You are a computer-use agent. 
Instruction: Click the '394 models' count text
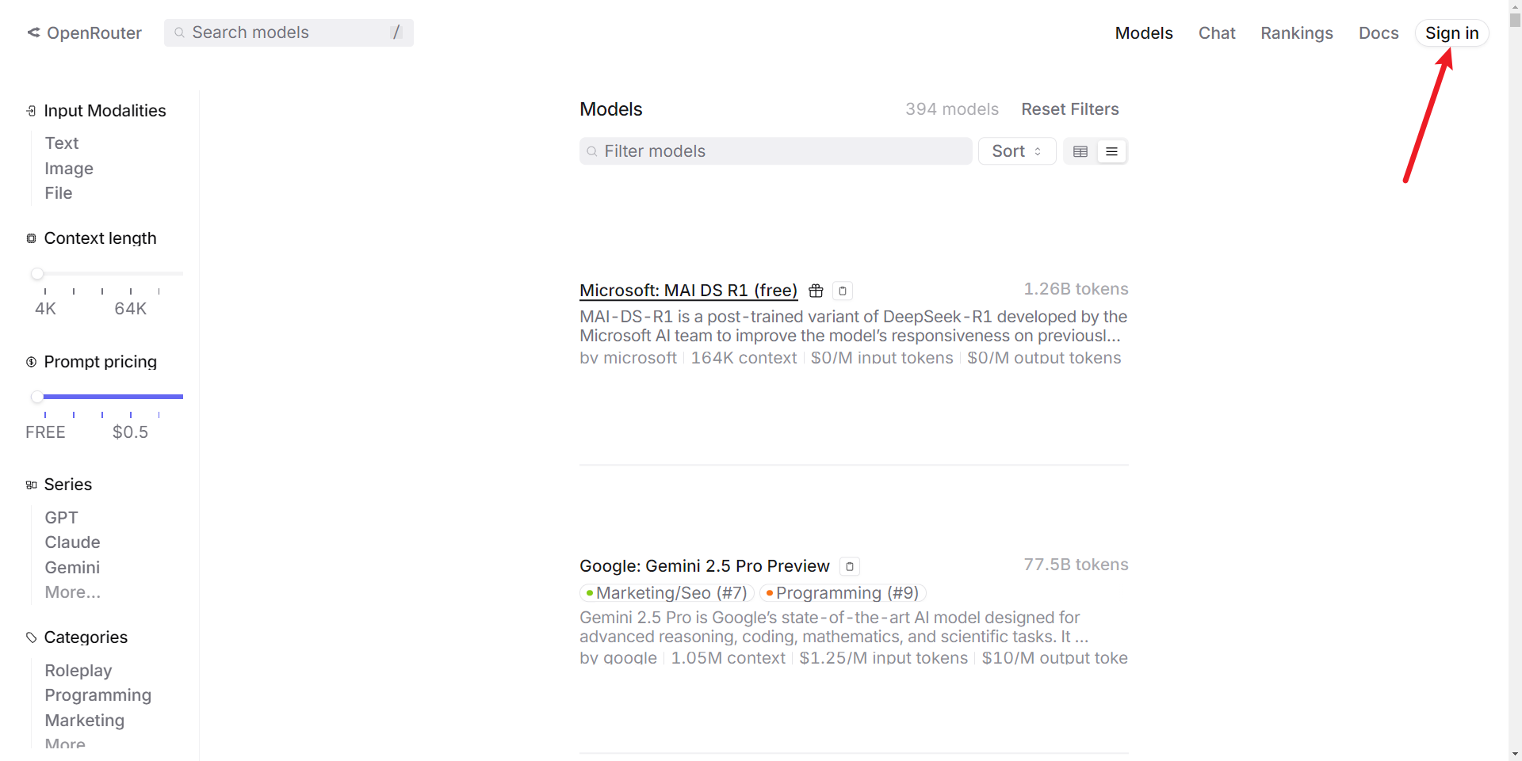pos(952,109)
